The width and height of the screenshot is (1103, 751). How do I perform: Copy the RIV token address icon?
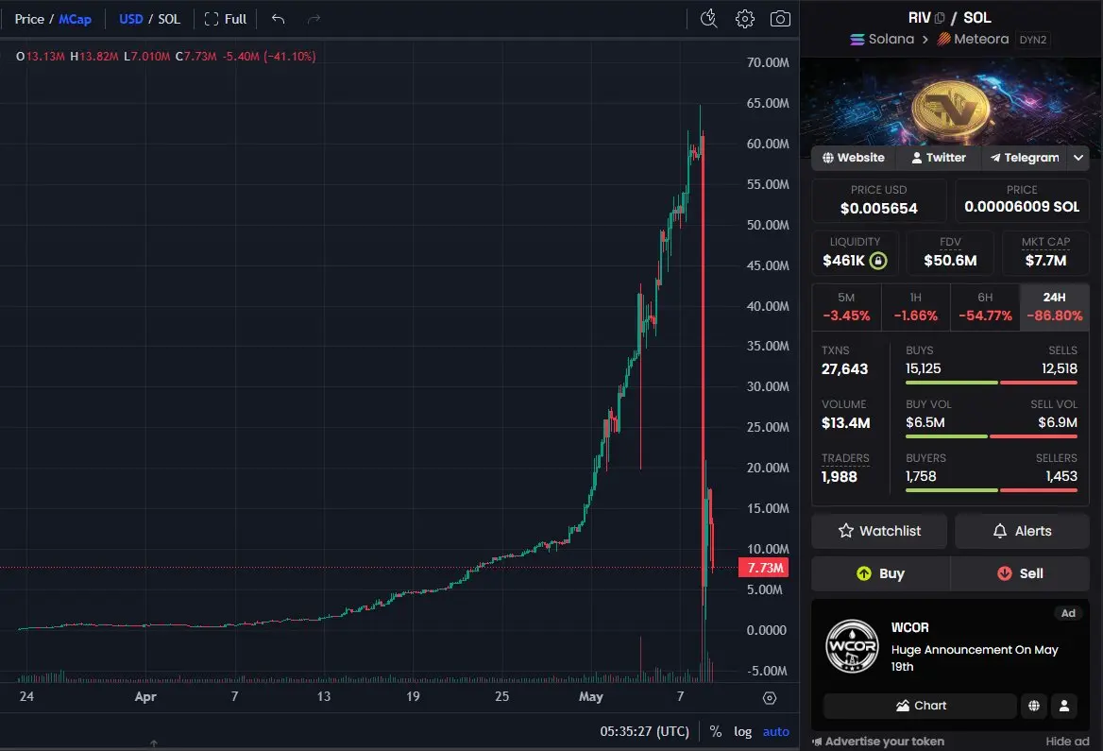tap(939, 18)
